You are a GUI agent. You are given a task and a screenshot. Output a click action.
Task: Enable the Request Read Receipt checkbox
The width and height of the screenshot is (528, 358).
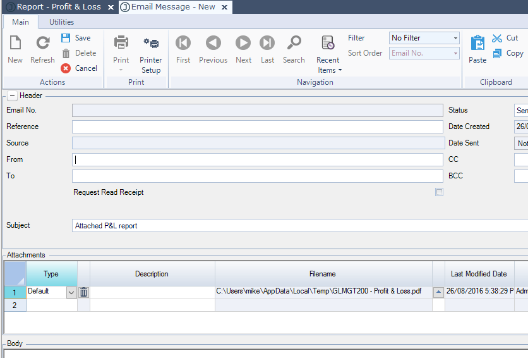point(440,192)
